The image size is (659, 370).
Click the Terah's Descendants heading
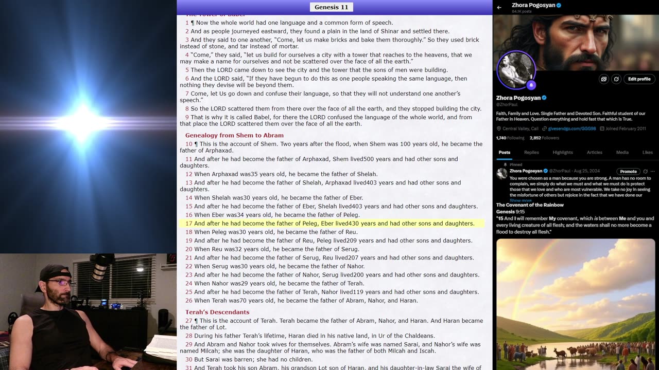coord(217,312)
